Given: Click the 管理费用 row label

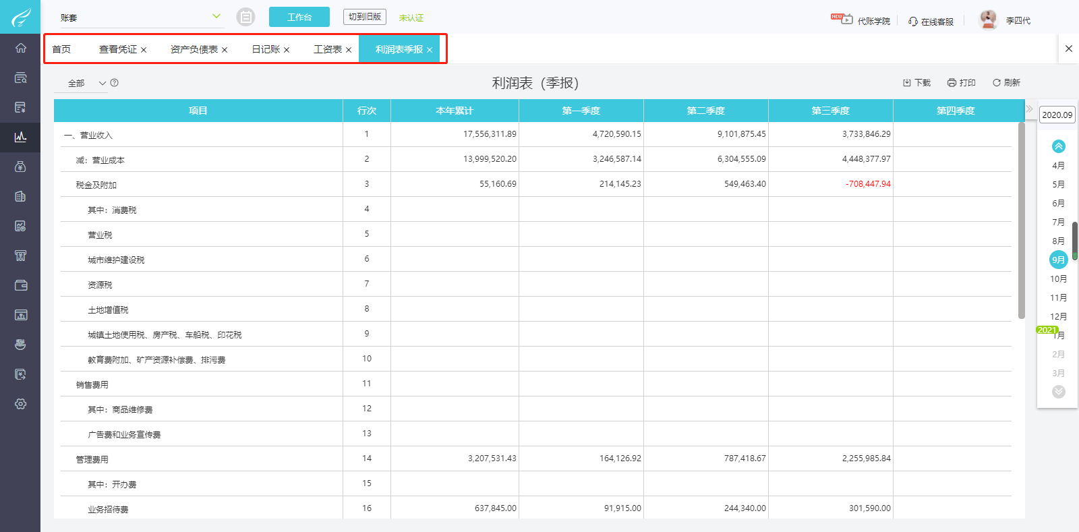Looking at the screenshot, I should [x=92, y=460].
